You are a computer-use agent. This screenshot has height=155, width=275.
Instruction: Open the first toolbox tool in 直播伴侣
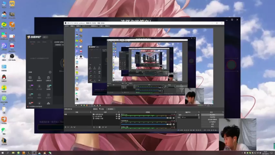[30, 79]
